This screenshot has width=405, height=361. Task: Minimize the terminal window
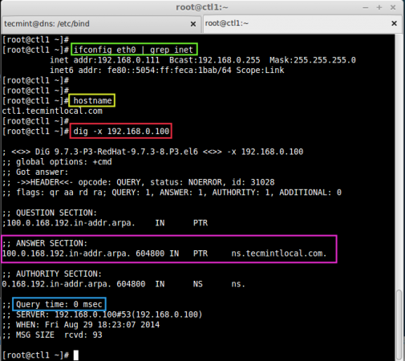(365, 7)
